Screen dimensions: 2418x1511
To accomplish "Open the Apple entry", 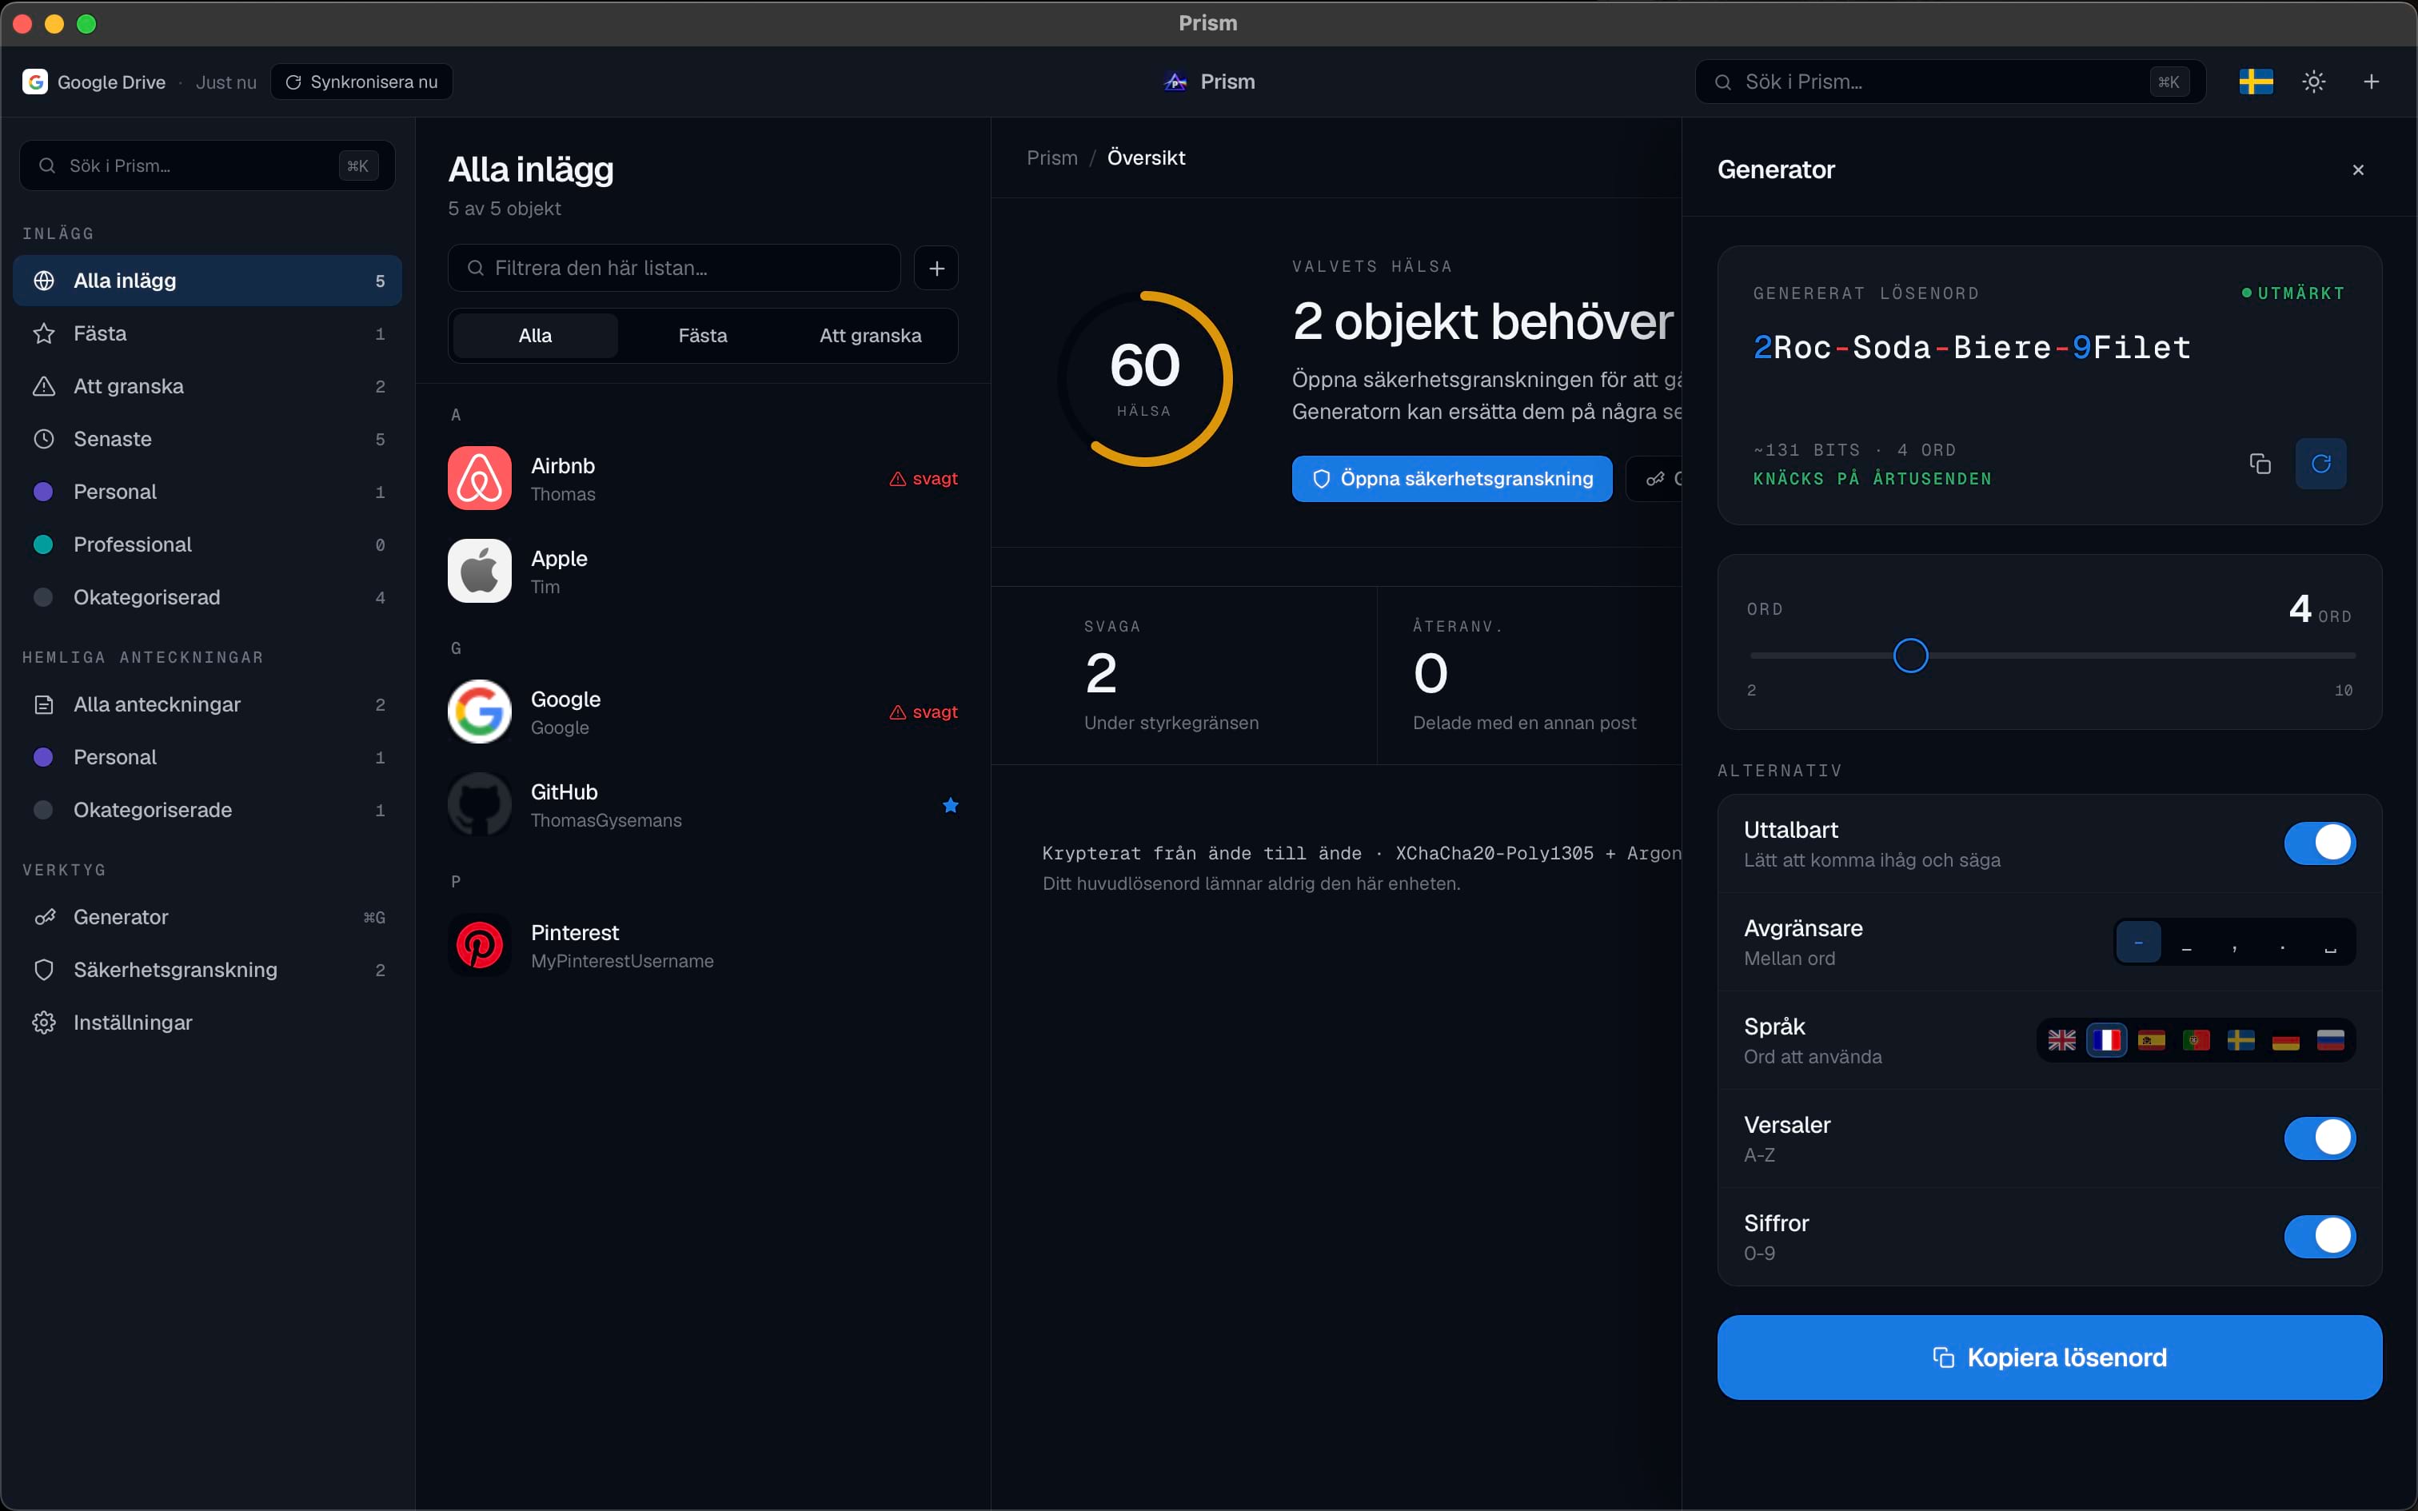I will (x=702, y=572).
